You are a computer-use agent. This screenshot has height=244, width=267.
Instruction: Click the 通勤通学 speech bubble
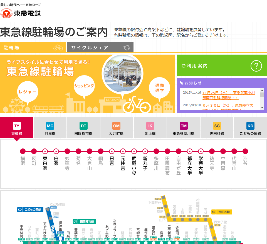tap(160, 88)
